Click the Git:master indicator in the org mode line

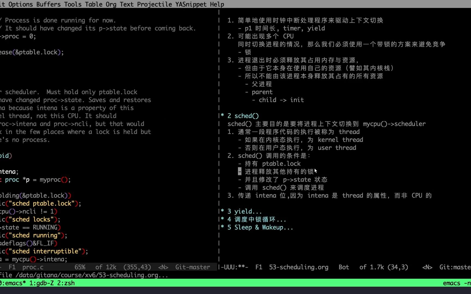pyautogui.click(x=455, y=267)
